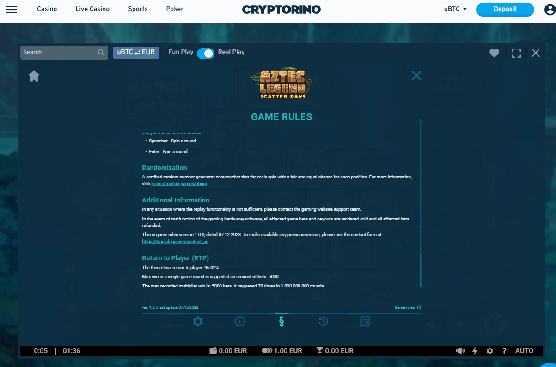
Task: Open help question mark icon
Action: pyautogui.click(x=504, y=351)
